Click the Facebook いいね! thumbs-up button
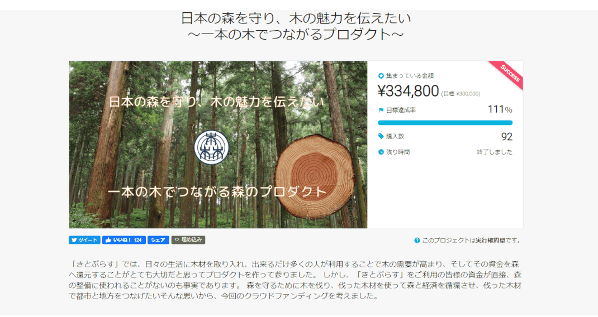 pos(124,240)
